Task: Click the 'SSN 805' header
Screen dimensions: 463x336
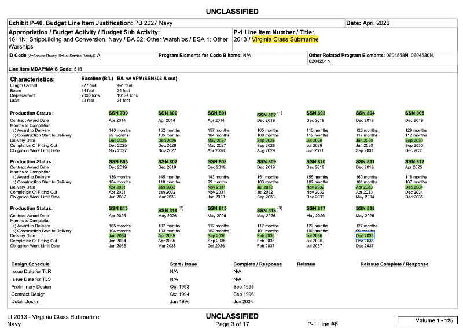Action: pos(414,113)
